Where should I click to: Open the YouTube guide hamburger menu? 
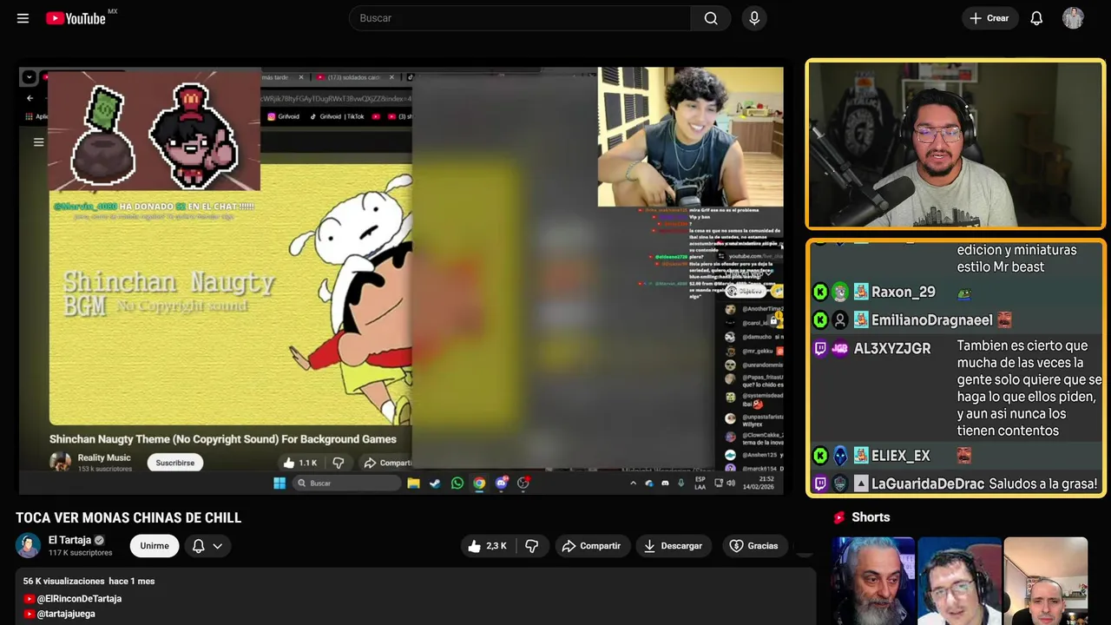coord(23,18)
